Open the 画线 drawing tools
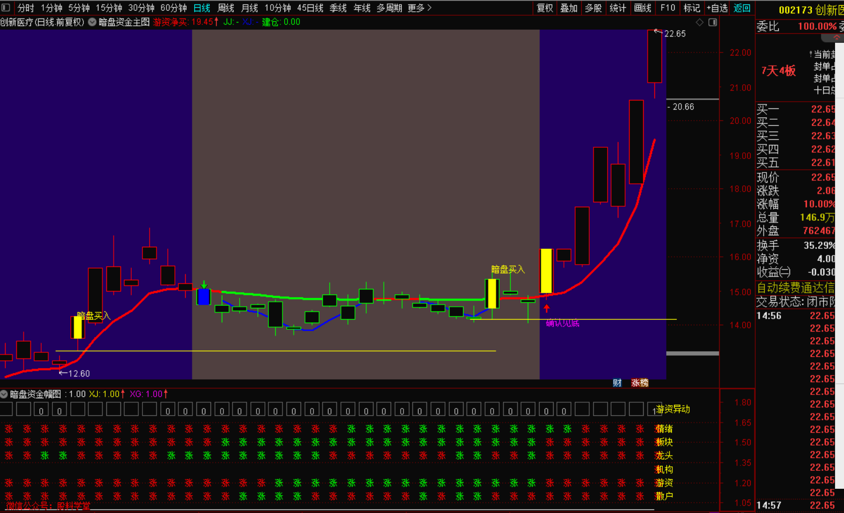The image size is (844, 513). (643, 8)
